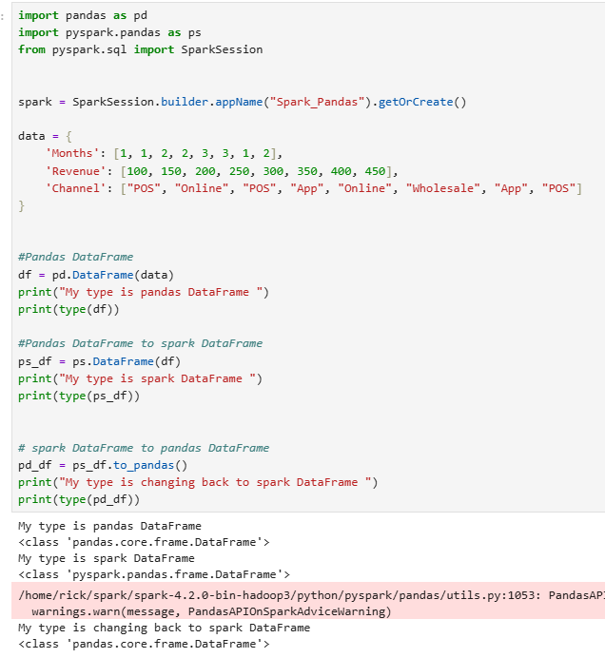Click the '#Pandas DataFrame' comment line
Screen dimensions: 605x658
[75, 257]
